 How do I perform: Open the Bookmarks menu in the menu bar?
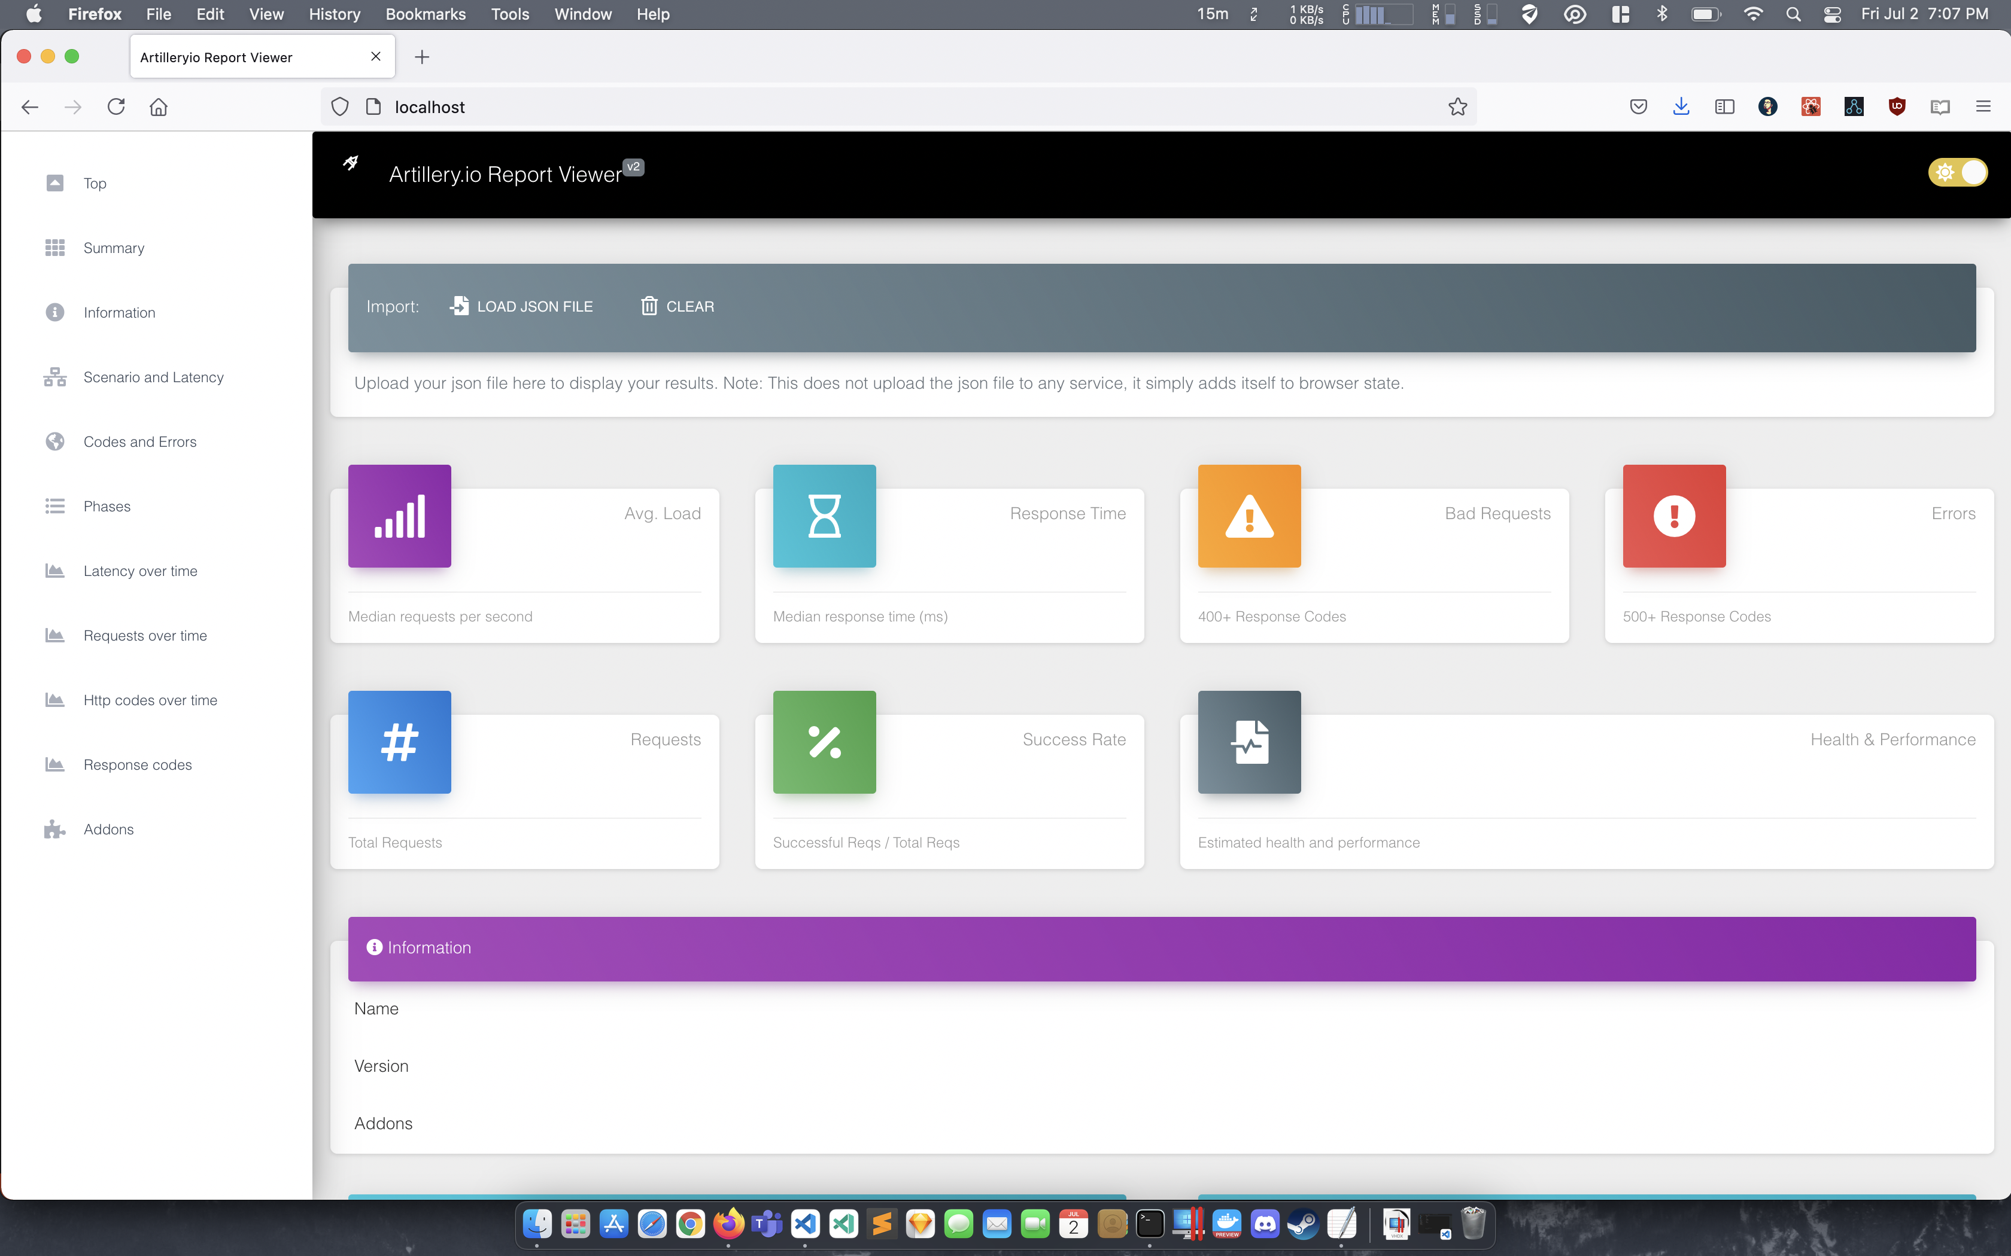point(424,14)
